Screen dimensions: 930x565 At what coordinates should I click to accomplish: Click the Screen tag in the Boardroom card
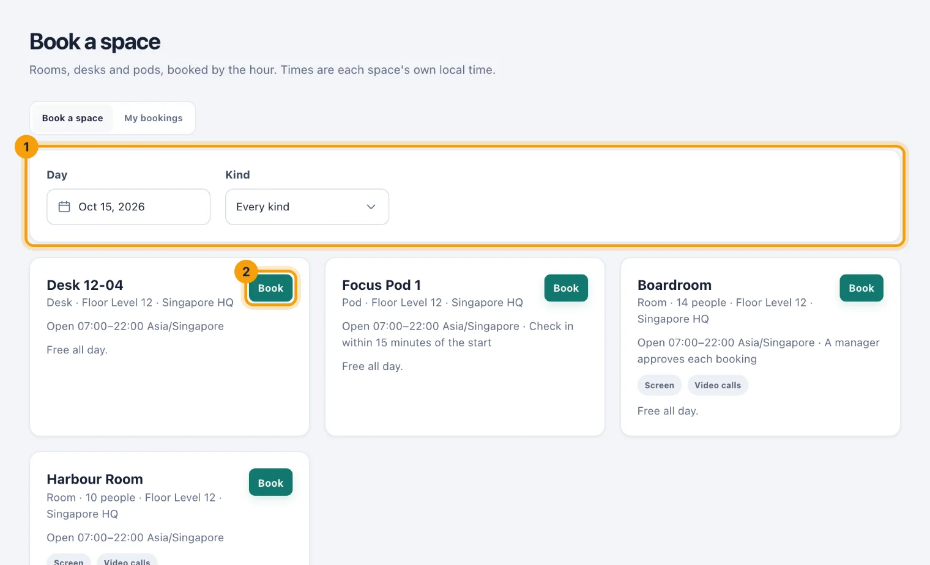[x=660, y=385]
